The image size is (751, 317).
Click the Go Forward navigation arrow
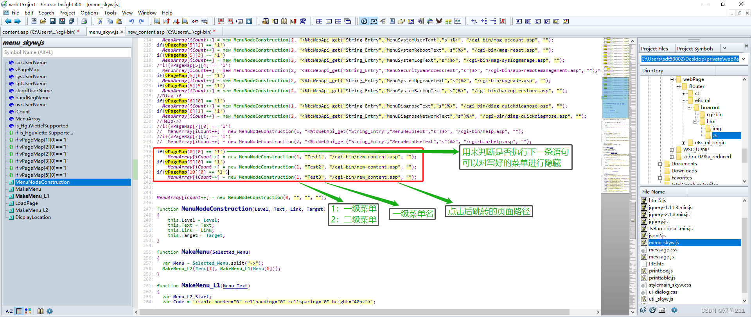[17, 21]
